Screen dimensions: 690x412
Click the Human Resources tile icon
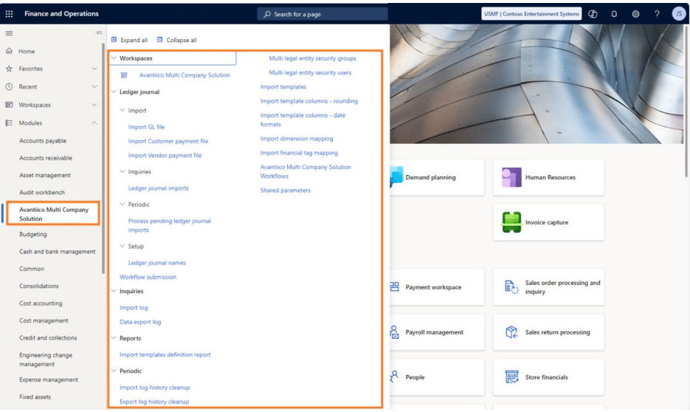tap(511, 177)
